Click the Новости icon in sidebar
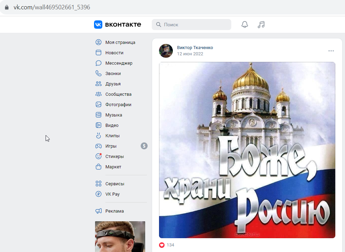 point(99,53)
